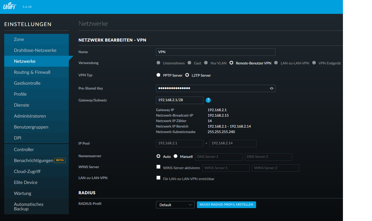Open the Benachrichtigungen beta section
Screen dimensions: 372x221
point(34,160)
